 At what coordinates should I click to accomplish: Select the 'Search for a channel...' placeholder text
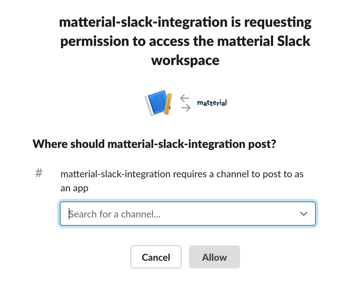coord(115,214)
